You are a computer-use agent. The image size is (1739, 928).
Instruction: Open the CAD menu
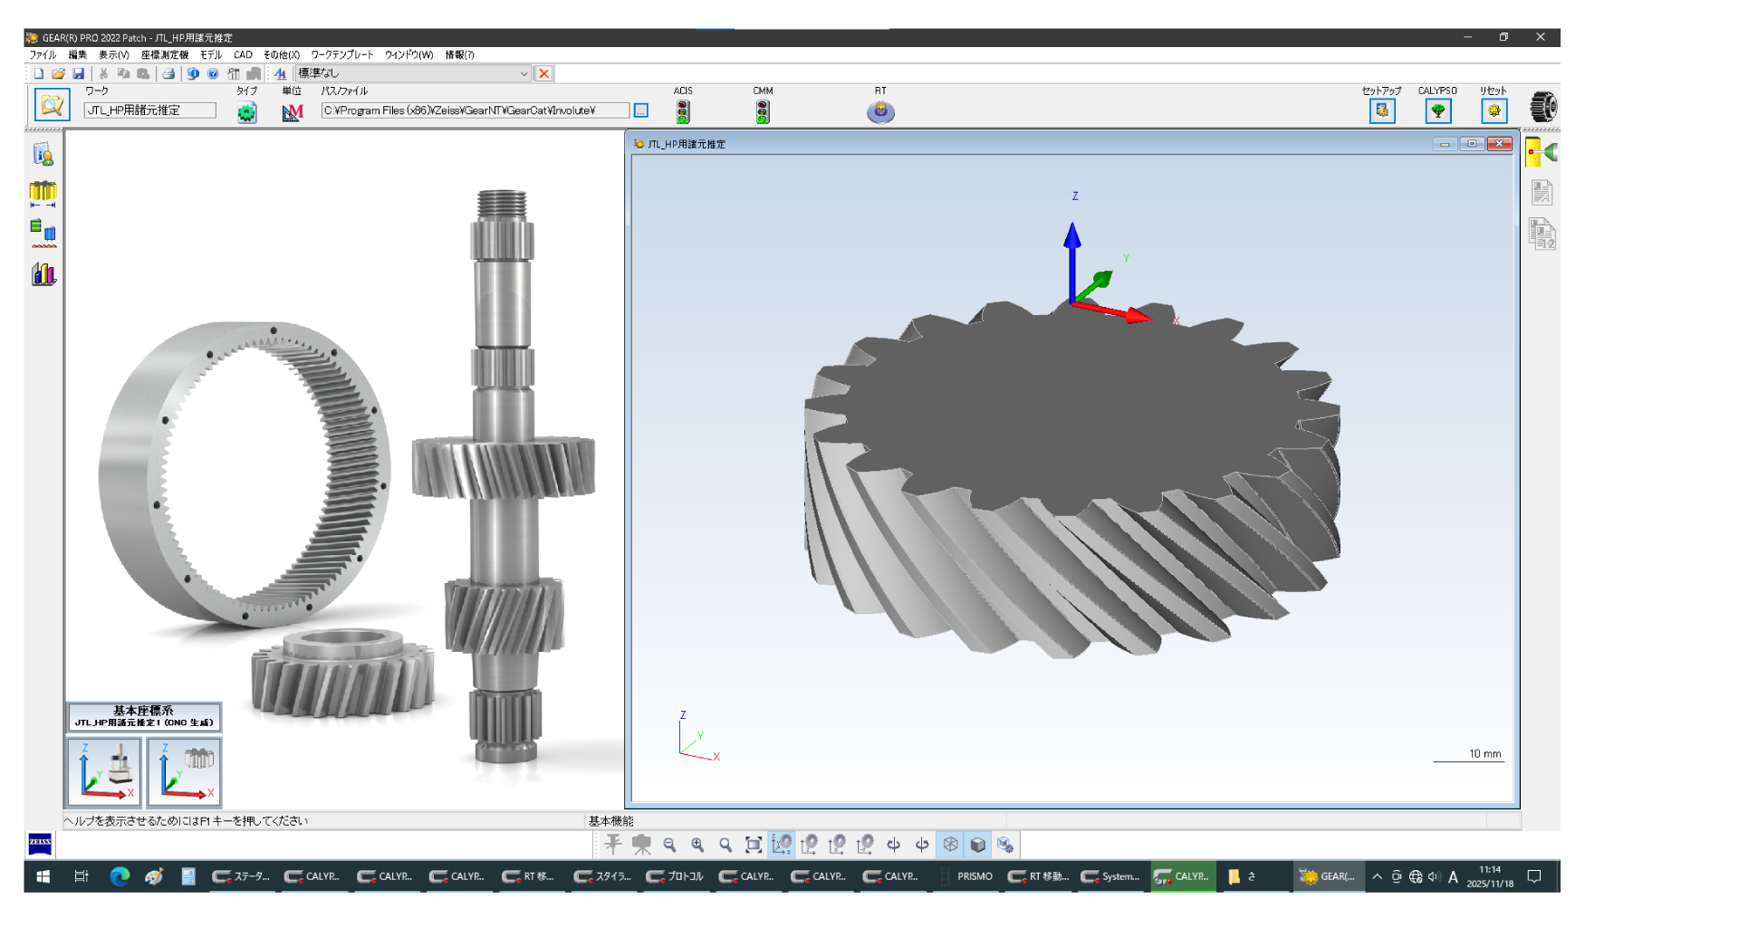(242, 54)
